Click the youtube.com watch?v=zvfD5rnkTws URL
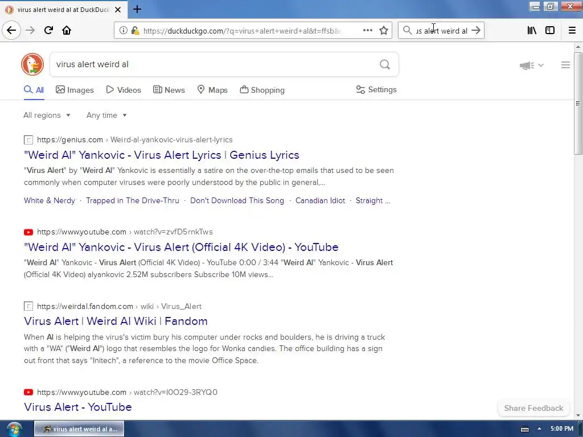 pos(125,232)
